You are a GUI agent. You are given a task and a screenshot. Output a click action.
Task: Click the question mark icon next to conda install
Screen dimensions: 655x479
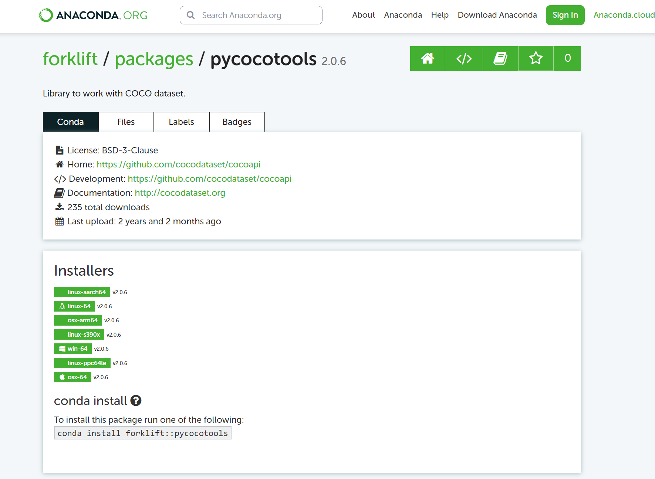[x=136, y=401]
